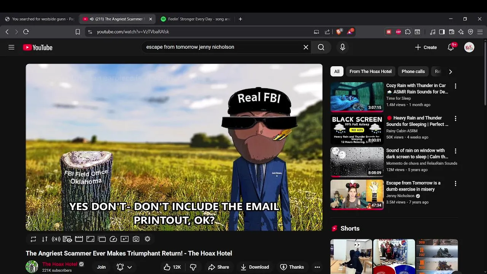Click the Share button
Image resolution: width=487 pixels, height=274 pixels.
pyautogui.click(x=219, y=267)
